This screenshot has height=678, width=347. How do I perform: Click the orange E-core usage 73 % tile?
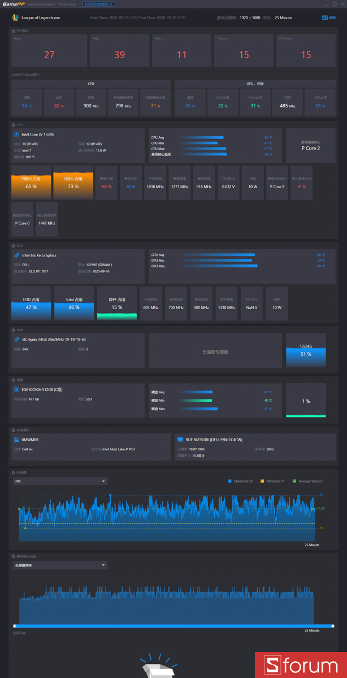[73, 182]
